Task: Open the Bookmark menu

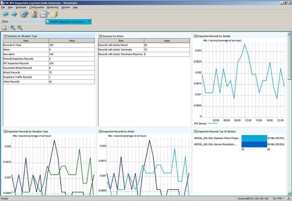Action: 21,7
